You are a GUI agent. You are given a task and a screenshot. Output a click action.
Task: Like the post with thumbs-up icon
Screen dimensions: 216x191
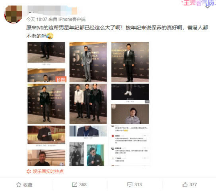click(185, 185)
